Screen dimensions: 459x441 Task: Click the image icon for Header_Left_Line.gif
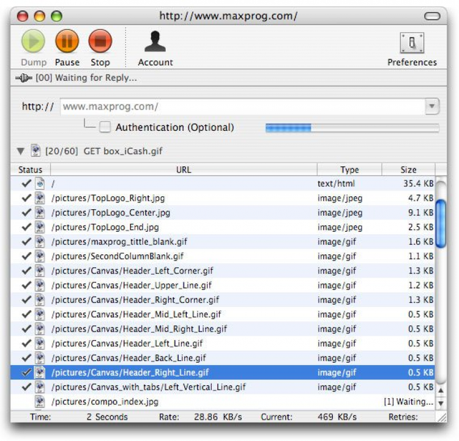click(x=40, y=343)
